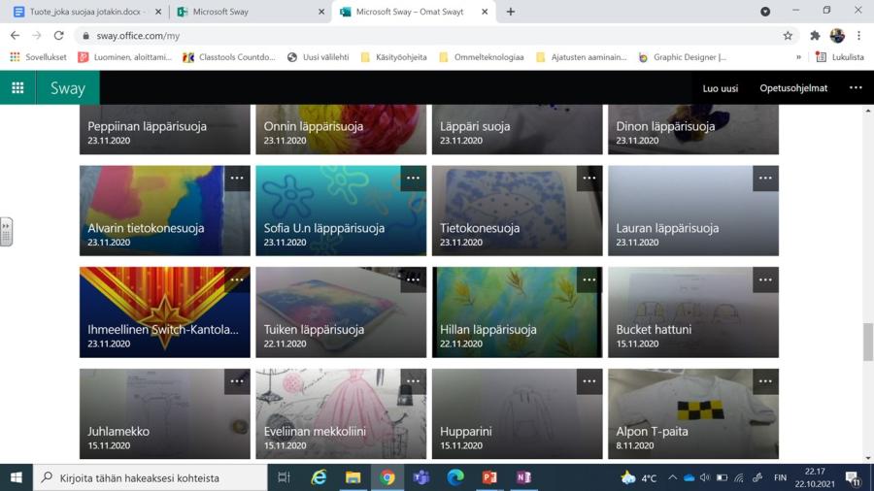Open Sway header more options menu

(x=856, y=88)
